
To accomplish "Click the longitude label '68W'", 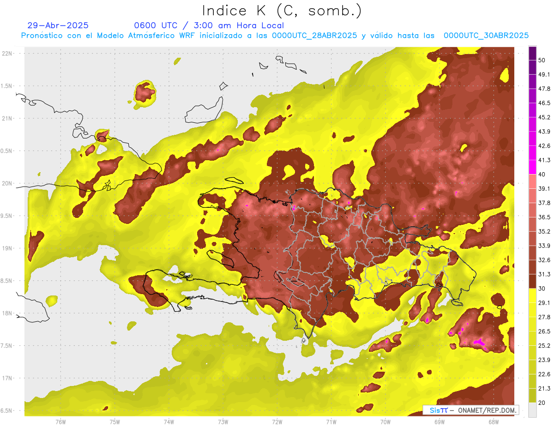I will point(494,422).
